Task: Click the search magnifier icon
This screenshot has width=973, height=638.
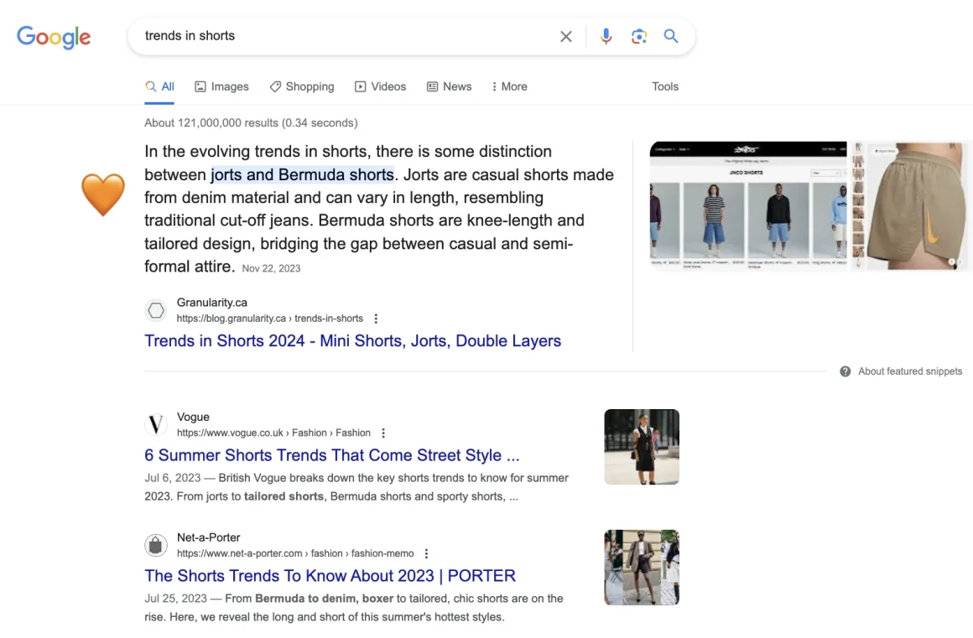Action: pos(670,36)
